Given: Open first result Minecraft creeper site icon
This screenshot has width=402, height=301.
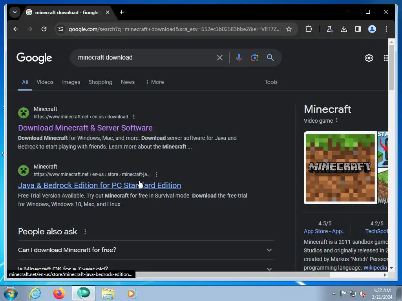Looking at the screenshot, I should point(24,113).
